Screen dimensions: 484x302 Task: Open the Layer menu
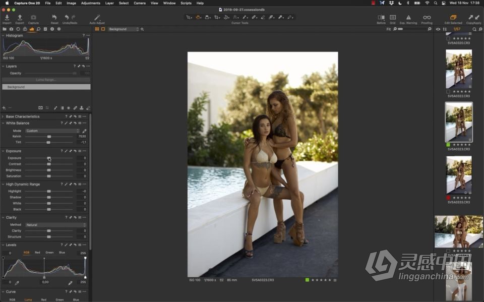[109, 3]
